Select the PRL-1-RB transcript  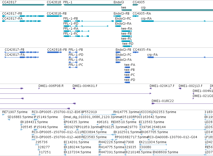point(88,21)
